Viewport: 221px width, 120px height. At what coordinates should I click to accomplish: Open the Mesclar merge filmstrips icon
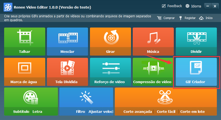68,38
